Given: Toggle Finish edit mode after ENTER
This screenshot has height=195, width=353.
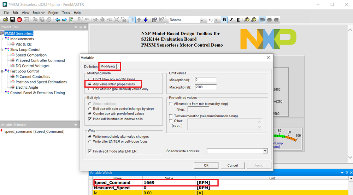Looking at the screenshot, I should [90, 151].
